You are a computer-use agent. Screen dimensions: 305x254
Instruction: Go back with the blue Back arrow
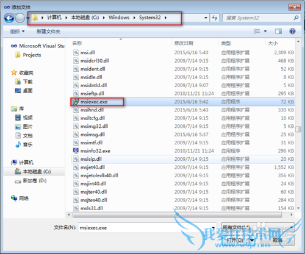(x=9, y=18)
